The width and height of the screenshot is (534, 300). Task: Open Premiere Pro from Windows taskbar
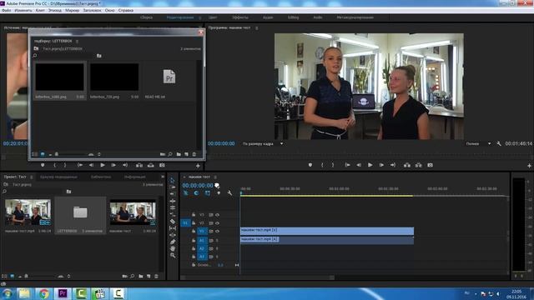point(63,293)
